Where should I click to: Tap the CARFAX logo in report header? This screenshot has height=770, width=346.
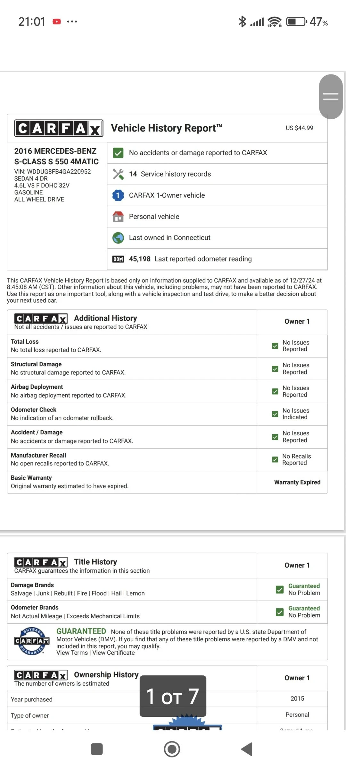coord(59,128)
